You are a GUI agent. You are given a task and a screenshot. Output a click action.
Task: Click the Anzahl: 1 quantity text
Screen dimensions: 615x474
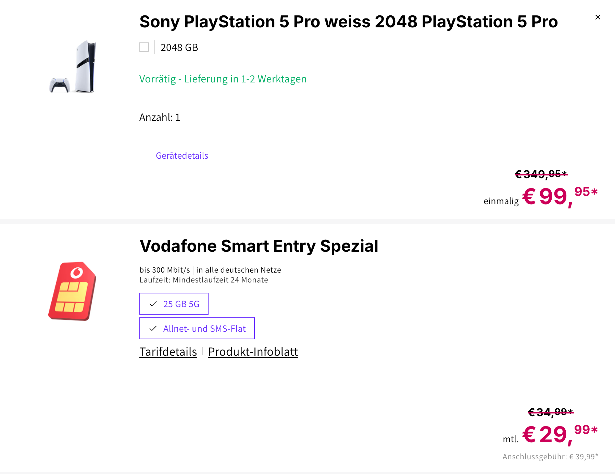[x=160, y=117]
